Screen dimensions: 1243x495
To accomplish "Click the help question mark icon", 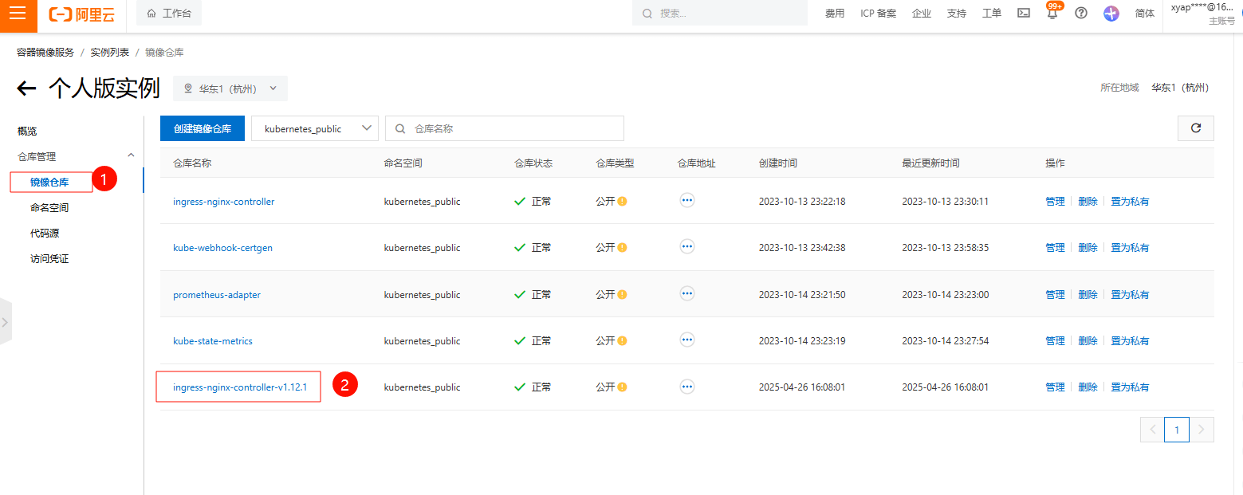I will tap(1081, 14).
